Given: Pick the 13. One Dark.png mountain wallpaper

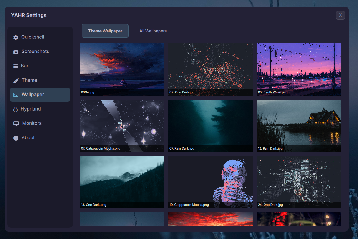Looking at the screenshot, I should pyautogui.click(x=122, y=182).
